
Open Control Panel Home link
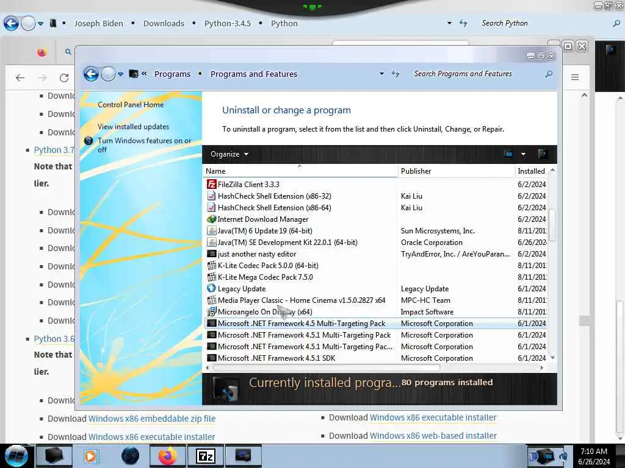point(131,105)
